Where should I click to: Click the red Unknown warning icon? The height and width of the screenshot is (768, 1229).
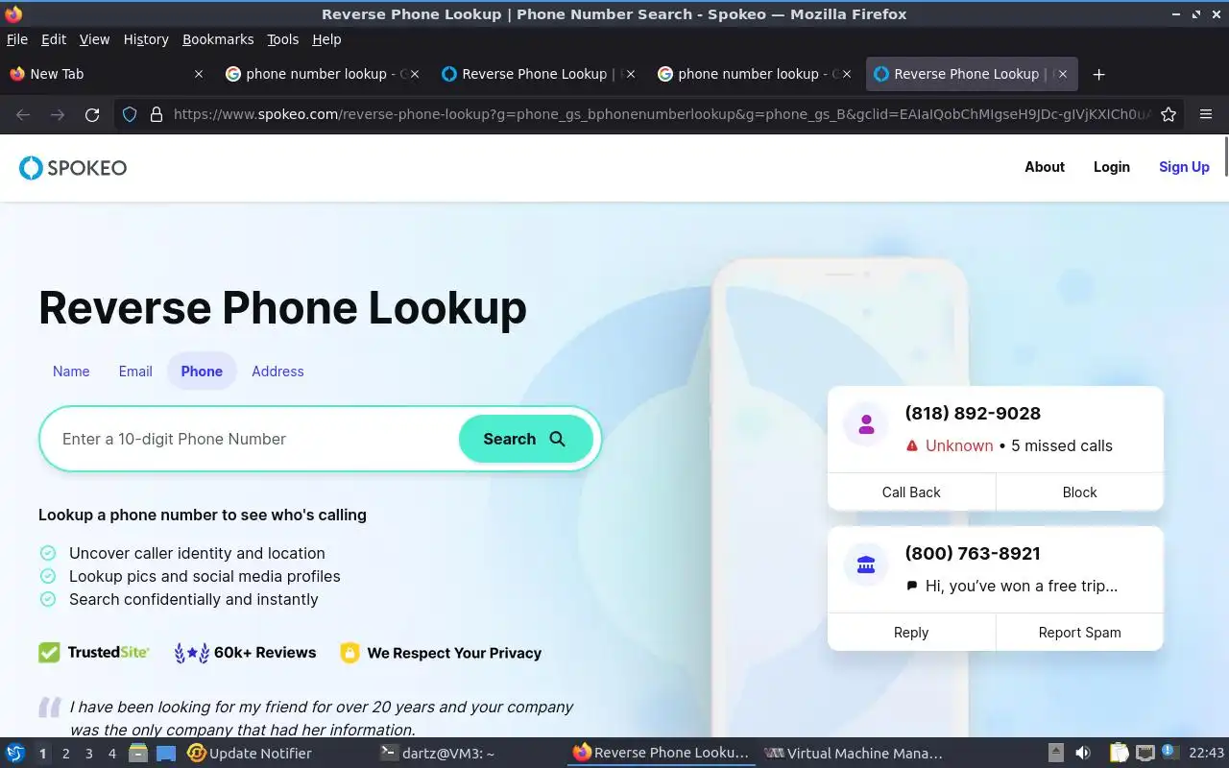[912, 446]
